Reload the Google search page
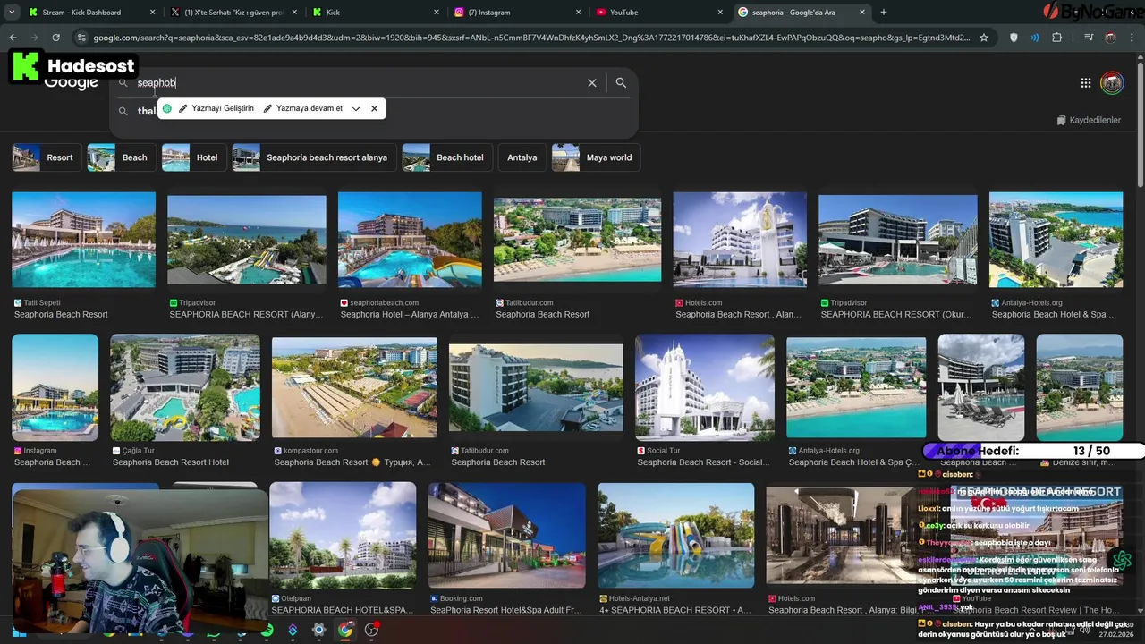This screenshot has height=644, width=1145. 55,38
